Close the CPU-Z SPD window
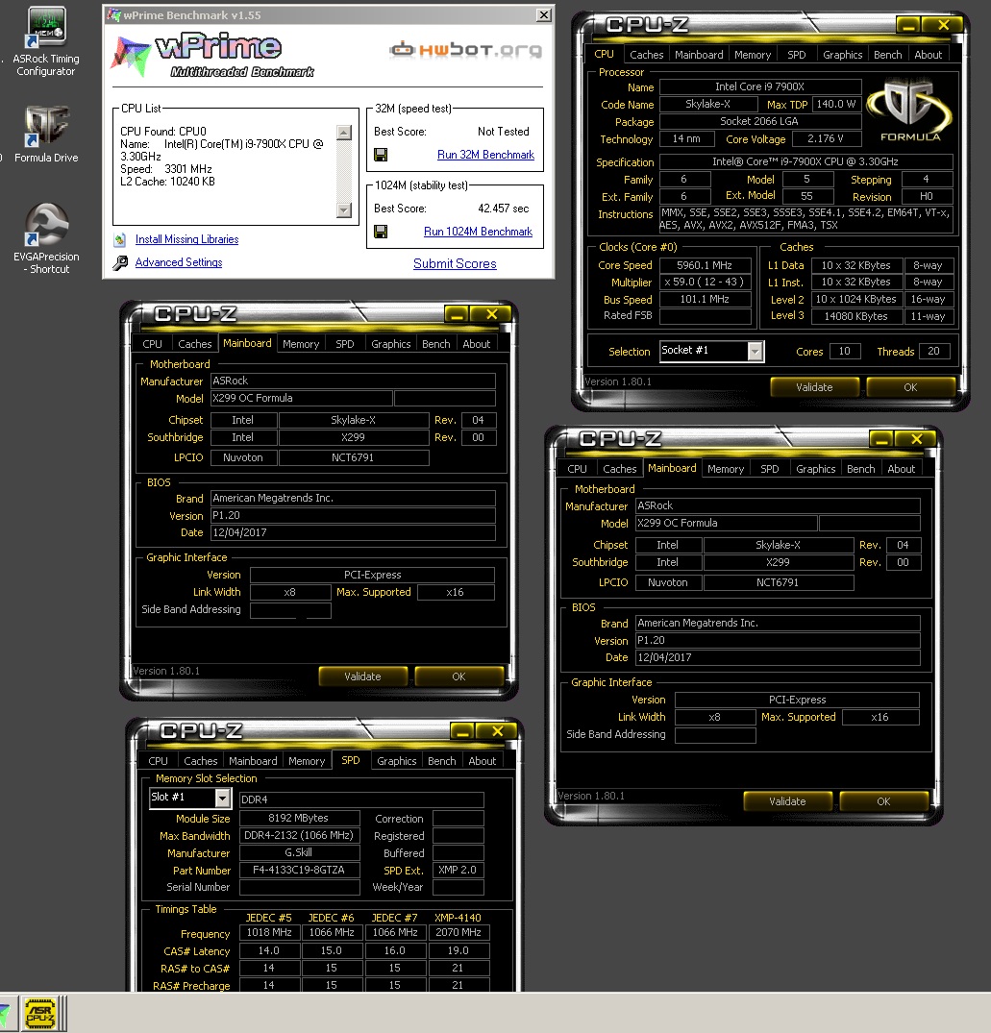Image resolution: width=991 pixels, height=1033 pixels. [498, 731]
